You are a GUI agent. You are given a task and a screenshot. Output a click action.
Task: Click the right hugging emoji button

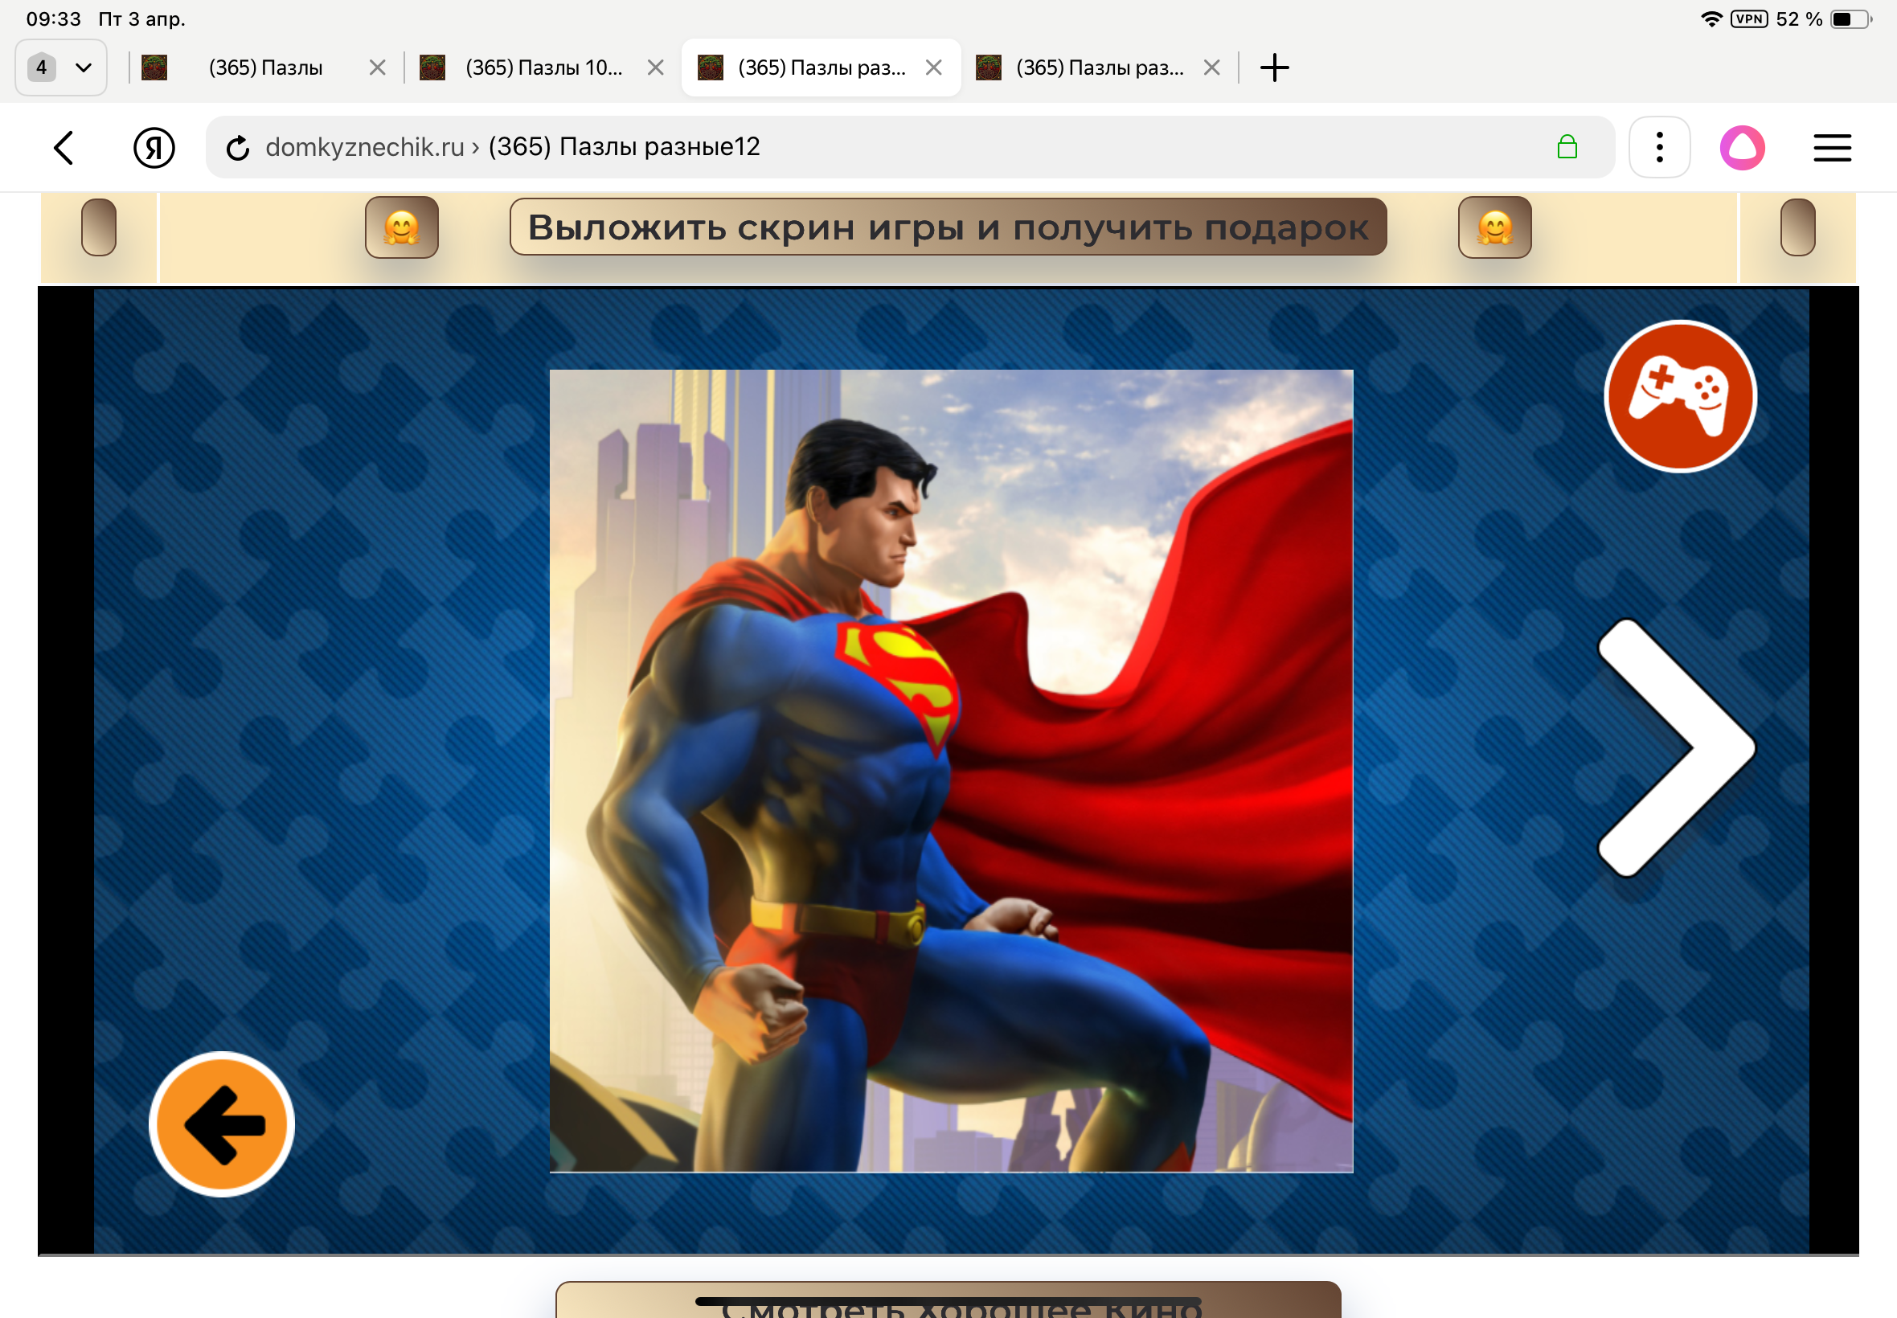pos(1494,227)
